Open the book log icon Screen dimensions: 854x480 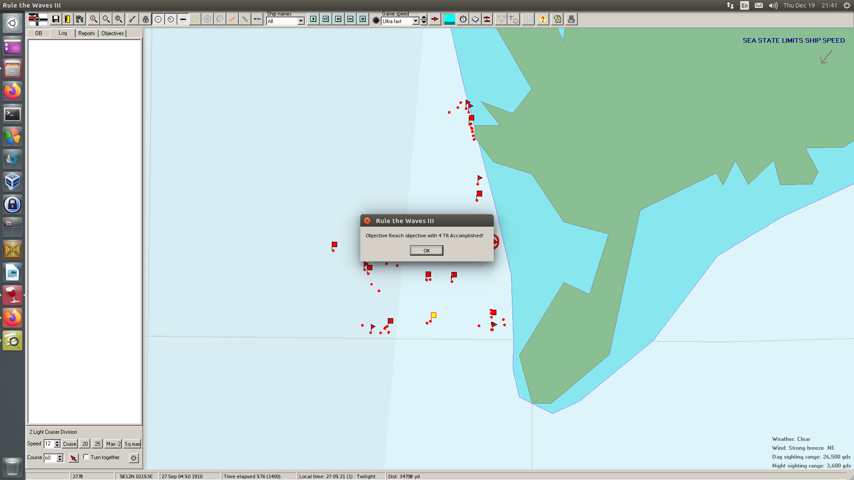tap(475, 19)
